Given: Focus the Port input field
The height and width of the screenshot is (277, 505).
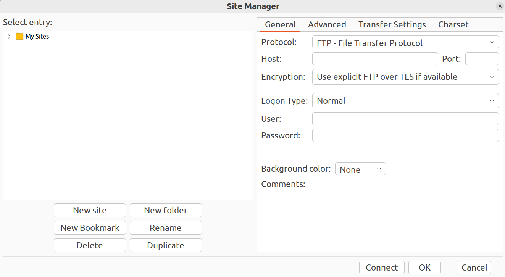Looking at the screenshot, I should click(x=482, y=59).
